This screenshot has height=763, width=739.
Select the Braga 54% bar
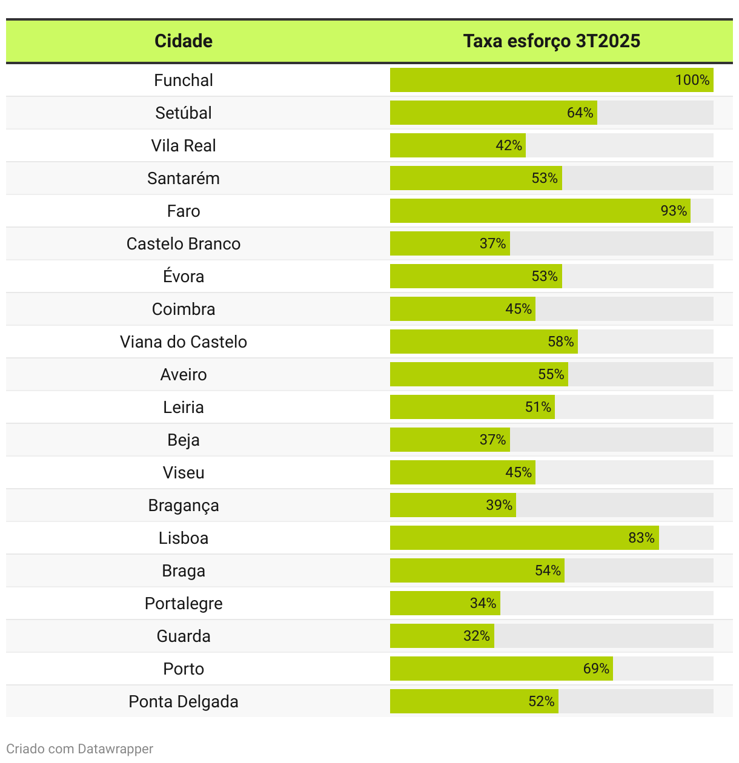pyautogui.click(x=477, y=570)
